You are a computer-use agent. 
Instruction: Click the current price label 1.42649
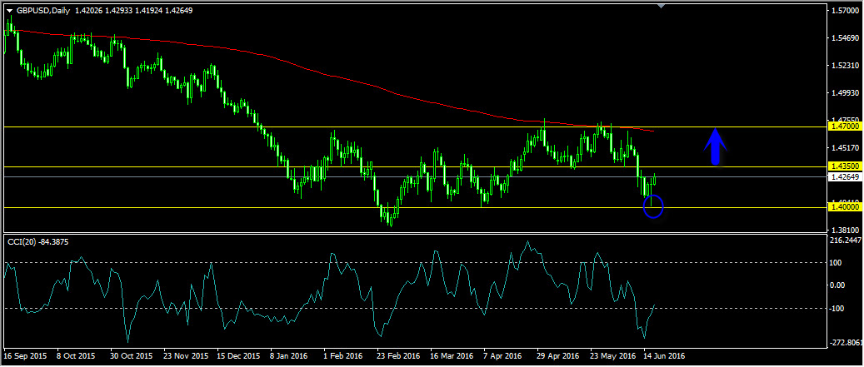click(846, 176)
